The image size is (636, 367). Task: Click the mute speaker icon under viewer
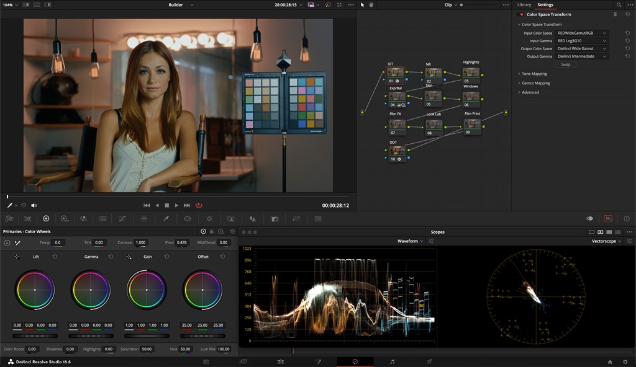pyautogui.click(x=34, y=205)
